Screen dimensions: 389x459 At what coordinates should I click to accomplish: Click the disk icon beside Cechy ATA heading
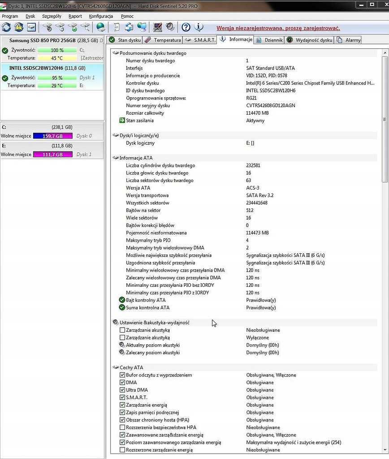[x=116, y=368]
